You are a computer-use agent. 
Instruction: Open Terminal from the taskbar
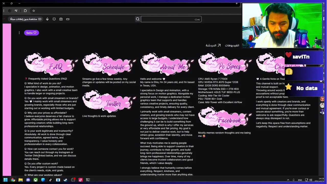[88, 180]
